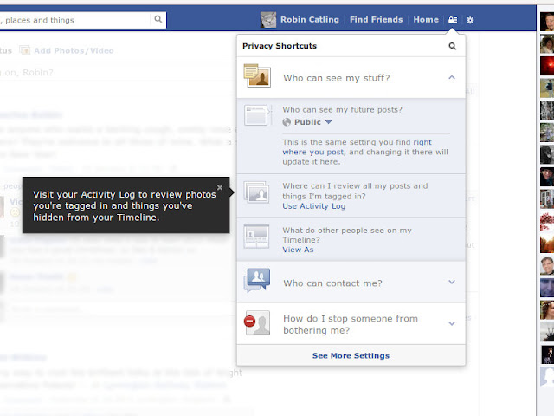554x416 pixels.
Task: Open the default silhouette chat contact
Action: coord(547,376)
